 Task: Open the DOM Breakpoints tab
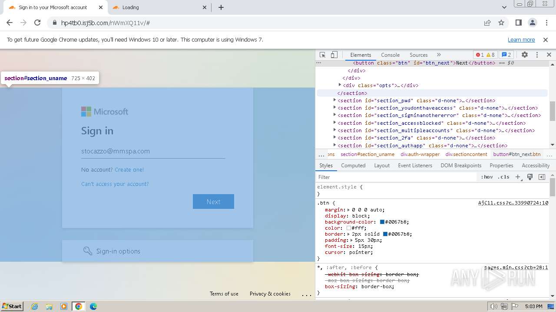point(461,165)
